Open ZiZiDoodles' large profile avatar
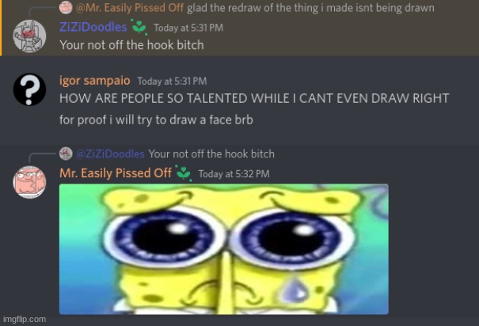Image resolution: width=479 pixels, height=326 pixels. pyautogui.click(x=29, y=36)
